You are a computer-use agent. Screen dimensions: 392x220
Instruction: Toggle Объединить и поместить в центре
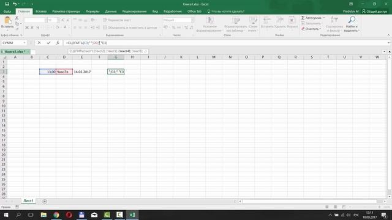tap(130, 28)
